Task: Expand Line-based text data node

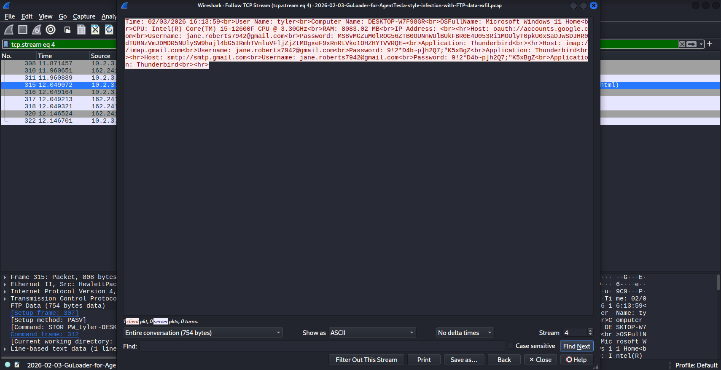Action: 5,349
